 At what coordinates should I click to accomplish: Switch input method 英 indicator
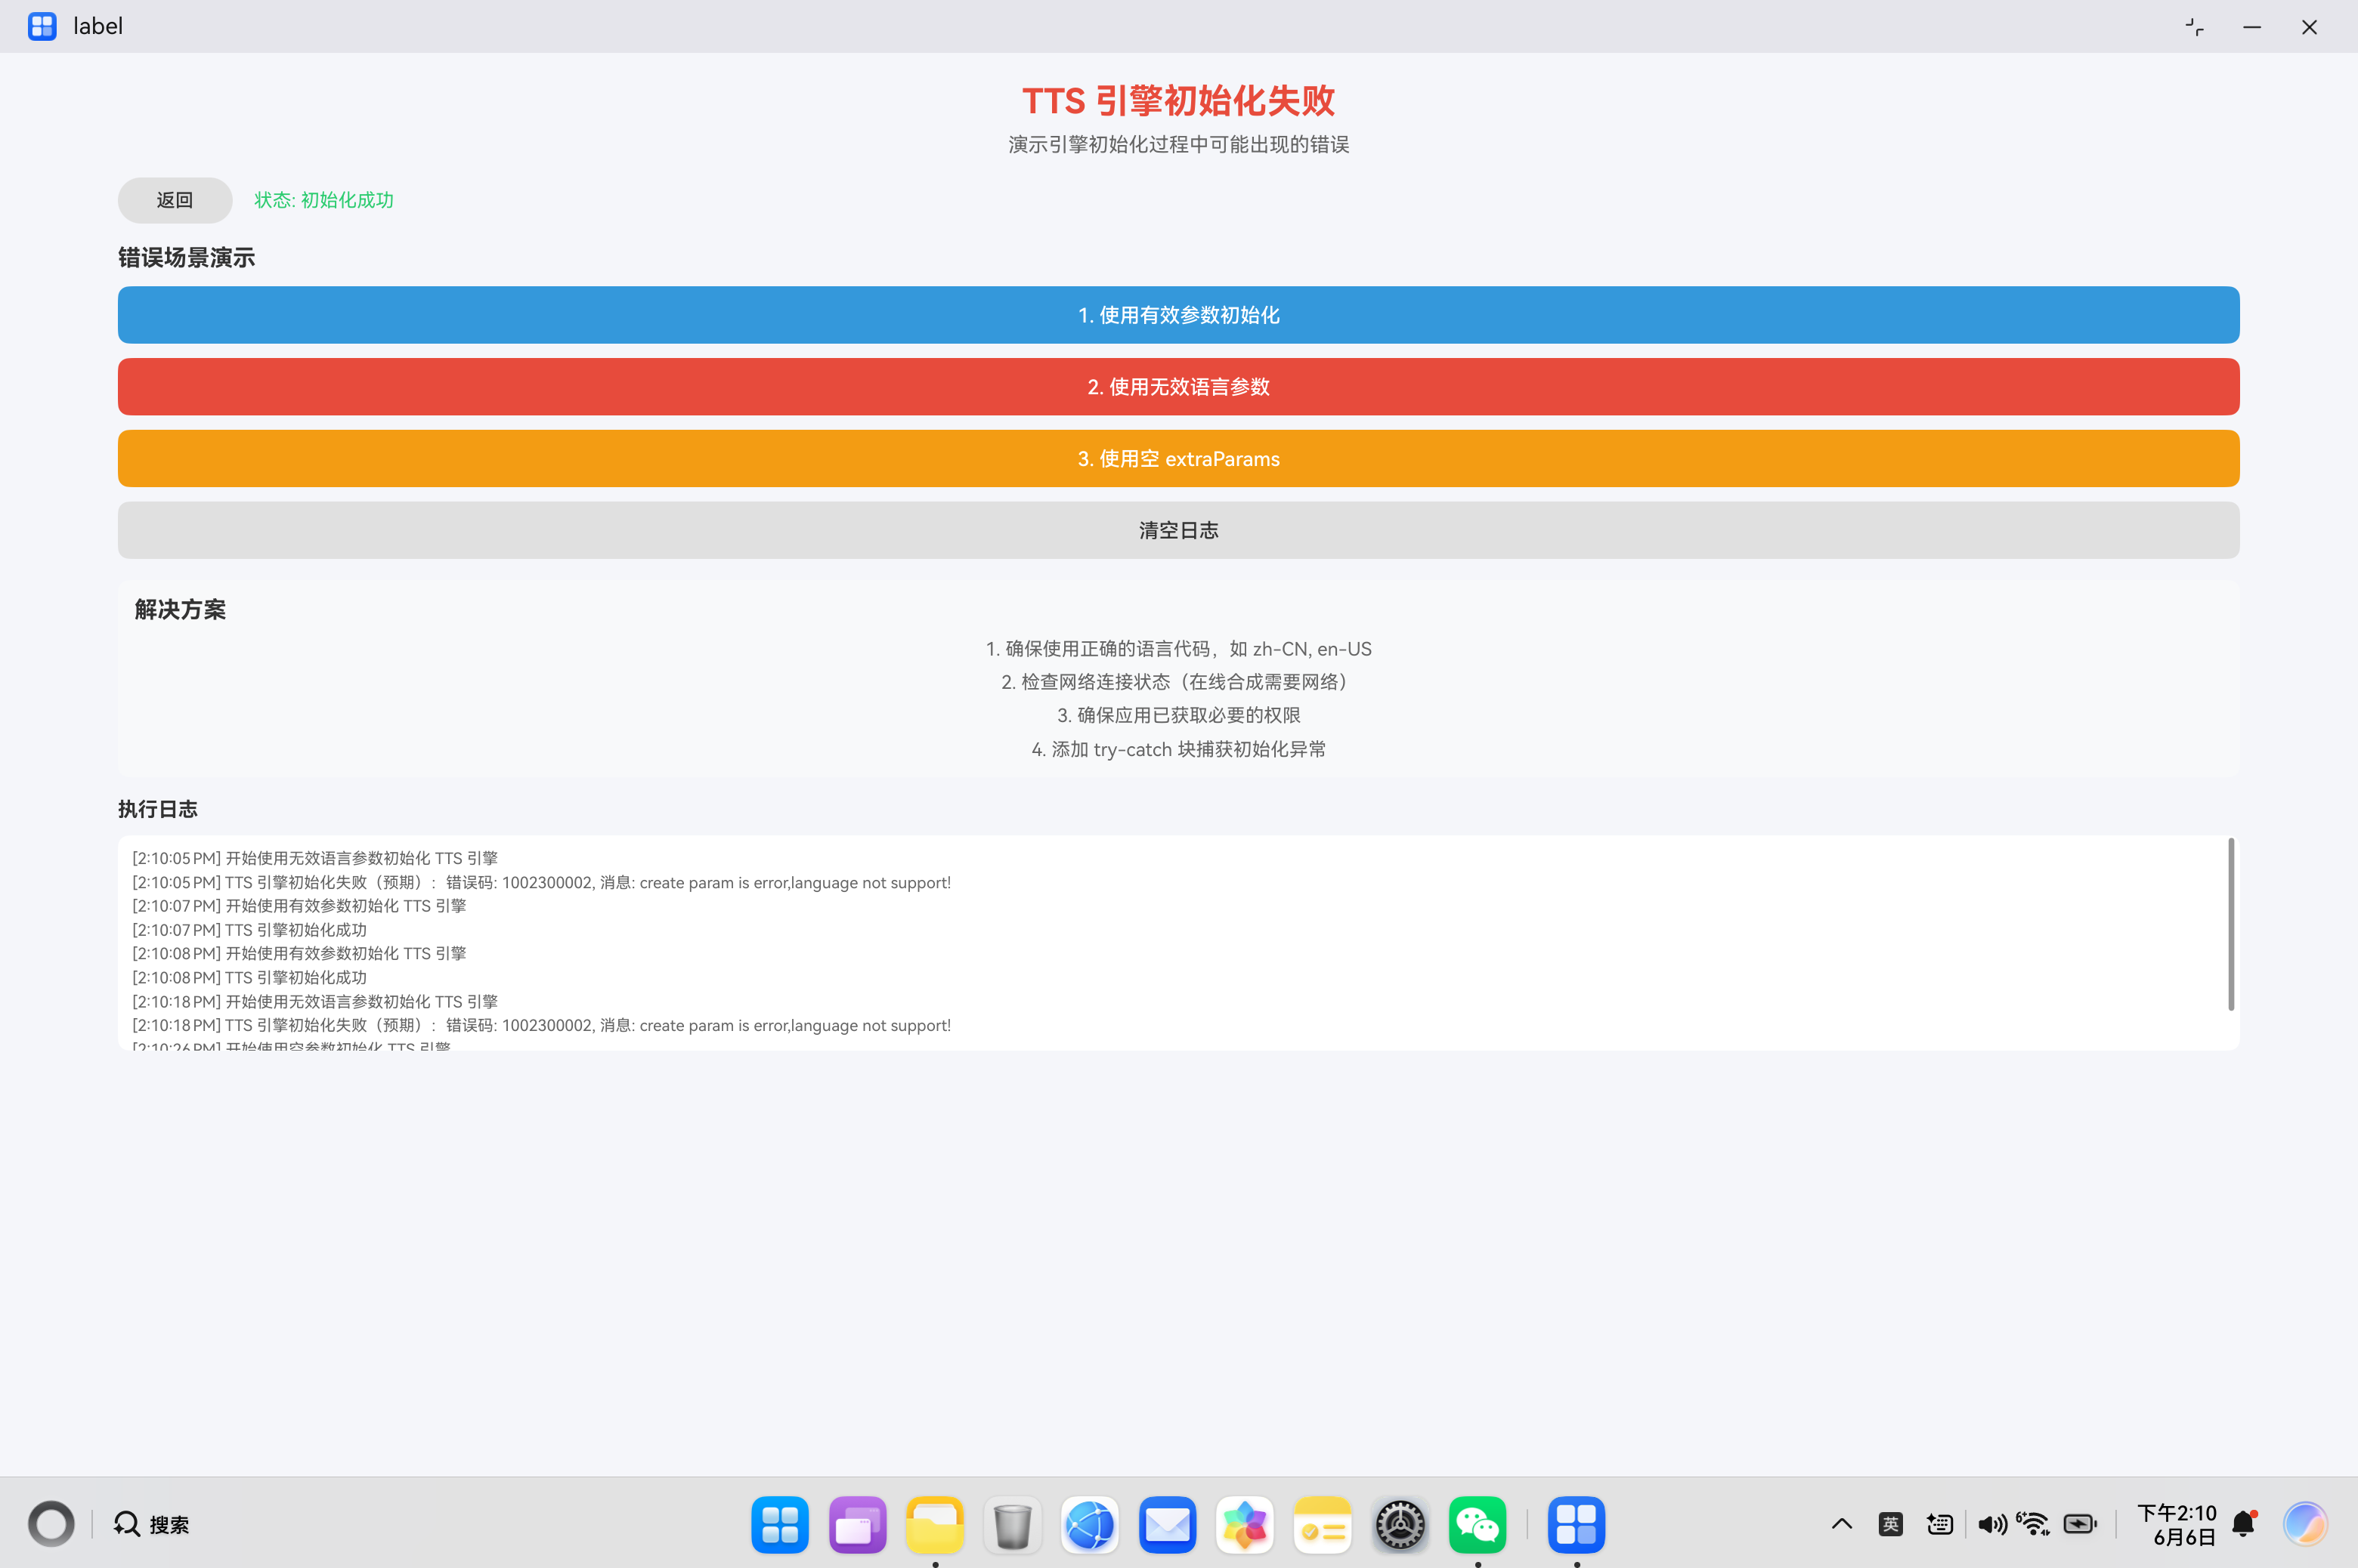pos(1891,1524)
